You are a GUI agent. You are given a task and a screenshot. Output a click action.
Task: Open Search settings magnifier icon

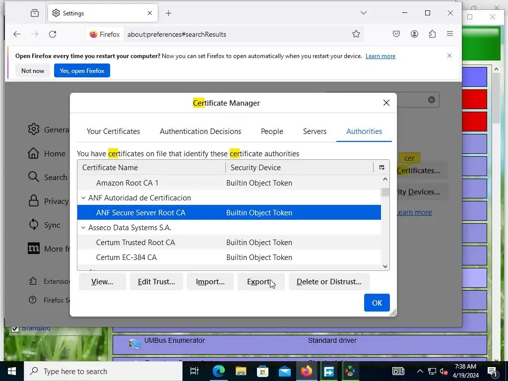pos(33,177)
